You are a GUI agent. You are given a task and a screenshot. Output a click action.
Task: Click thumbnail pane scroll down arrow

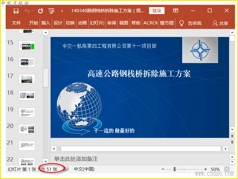click(46, 161)
